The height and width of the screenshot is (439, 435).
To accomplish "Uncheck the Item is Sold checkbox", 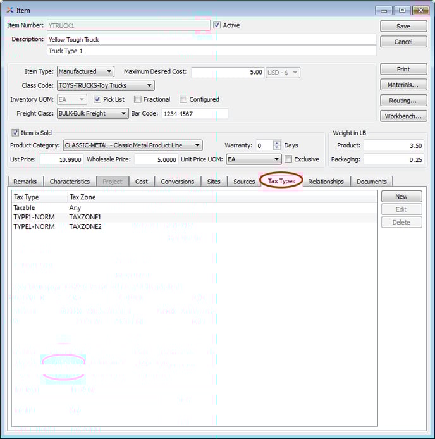I will pyautogui.click(x=15, y=133).
